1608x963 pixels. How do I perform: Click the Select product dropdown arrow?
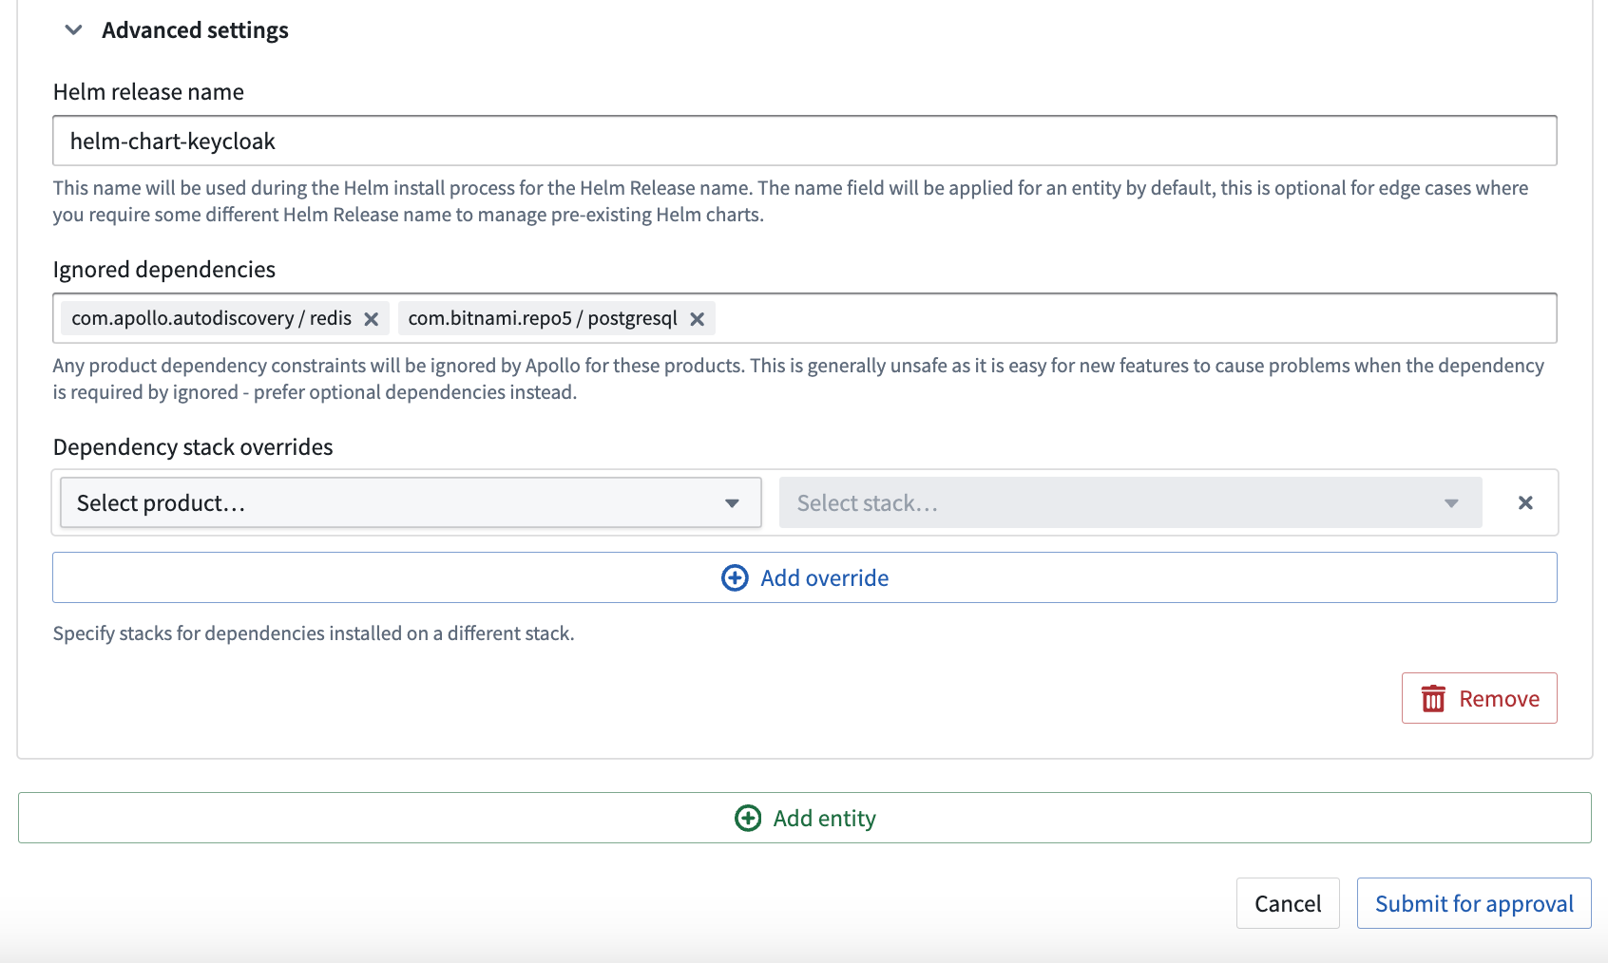click(732, 503)
